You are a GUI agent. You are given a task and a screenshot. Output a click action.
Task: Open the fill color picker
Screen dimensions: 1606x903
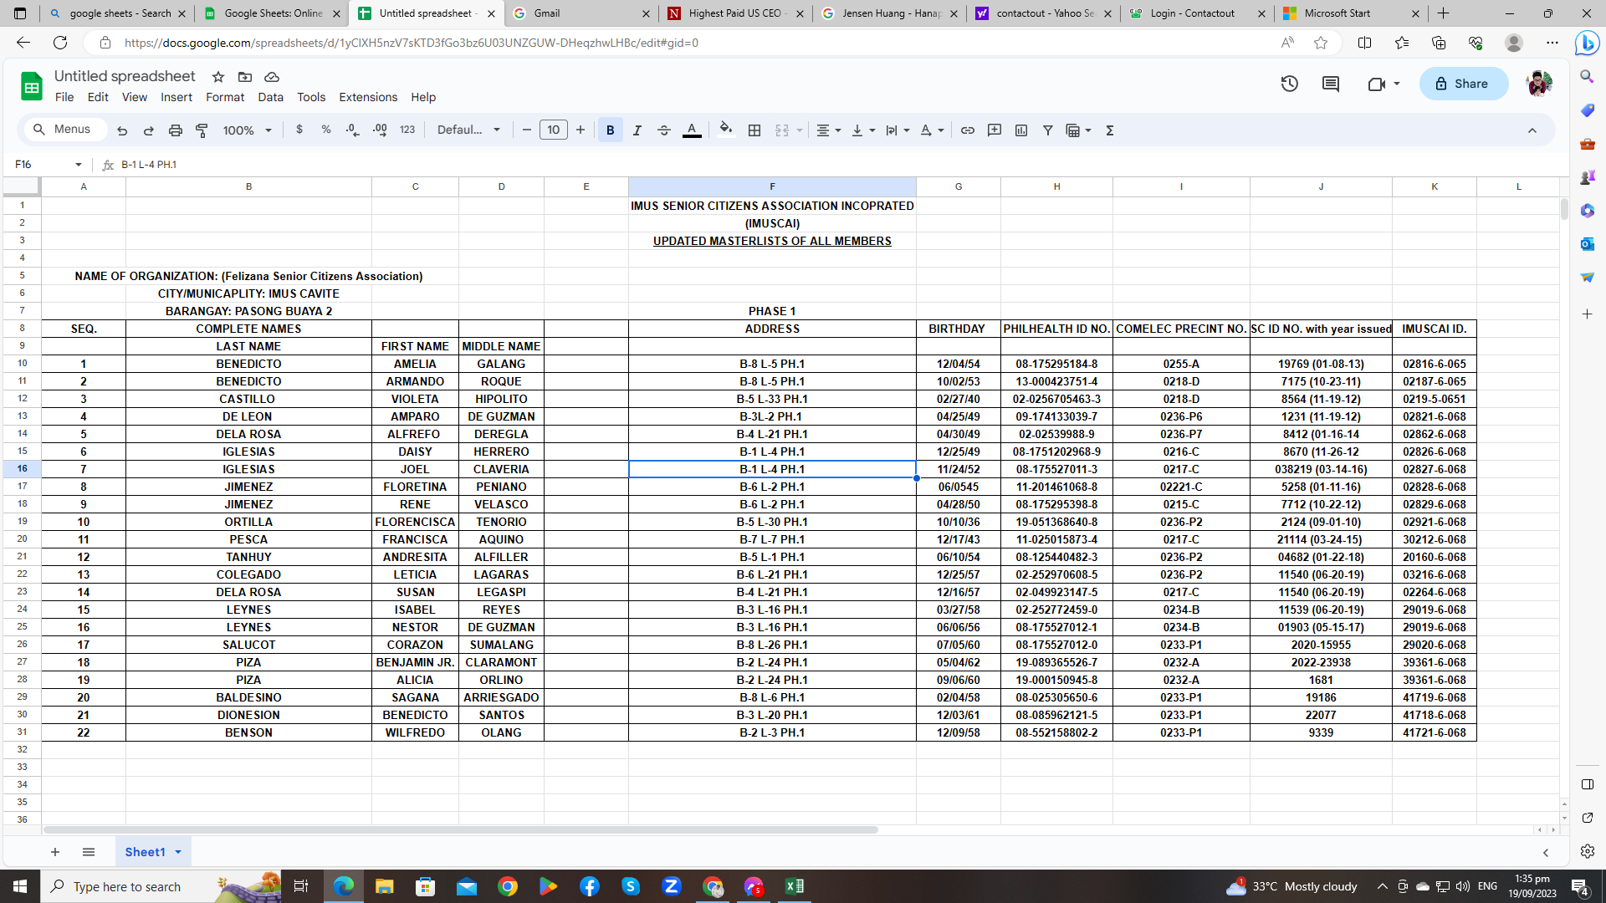(x=725, y=130)
